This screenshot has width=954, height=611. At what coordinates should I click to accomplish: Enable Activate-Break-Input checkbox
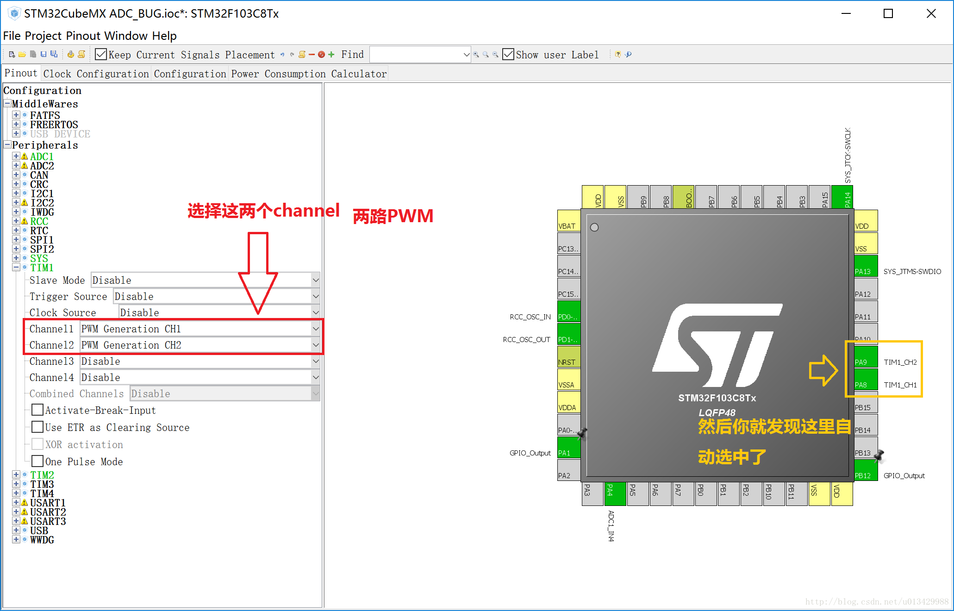pyautogui.click(x=37, y=410)
